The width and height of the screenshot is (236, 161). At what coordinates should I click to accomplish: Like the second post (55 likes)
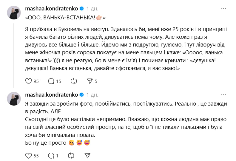pyautogui.click(x=29, y=155)
